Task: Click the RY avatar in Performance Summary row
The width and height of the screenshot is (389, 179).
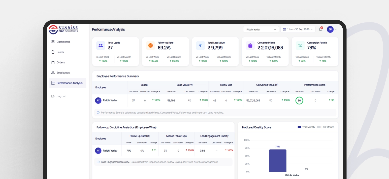Action: pos(98,100)
